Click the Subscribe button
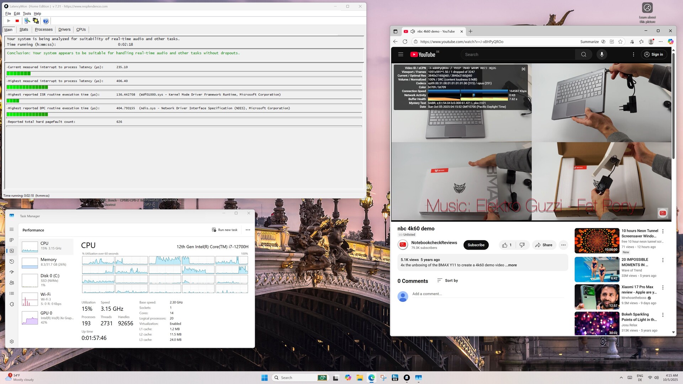683x384 pixels. 476,245
